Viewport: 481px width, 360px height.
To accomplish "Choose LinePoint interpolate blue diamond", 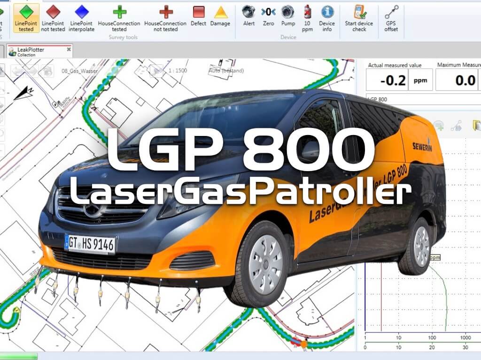I will [82, 18].
